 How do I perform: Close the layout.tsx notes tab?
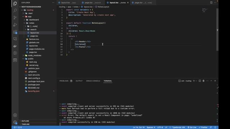(128, 3)
